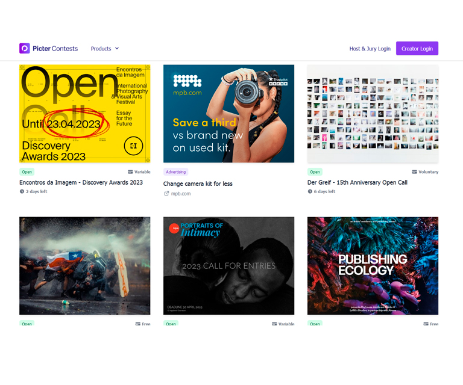Image resolution: width=463 pixels, height=385 pixels.
Task: Click the mpb.com camera advertisement image
Action: [x=228, y=114]
